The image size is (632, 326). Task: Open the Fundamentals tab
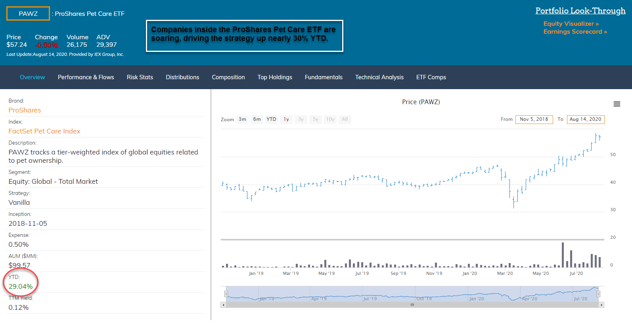pos(324,77)
